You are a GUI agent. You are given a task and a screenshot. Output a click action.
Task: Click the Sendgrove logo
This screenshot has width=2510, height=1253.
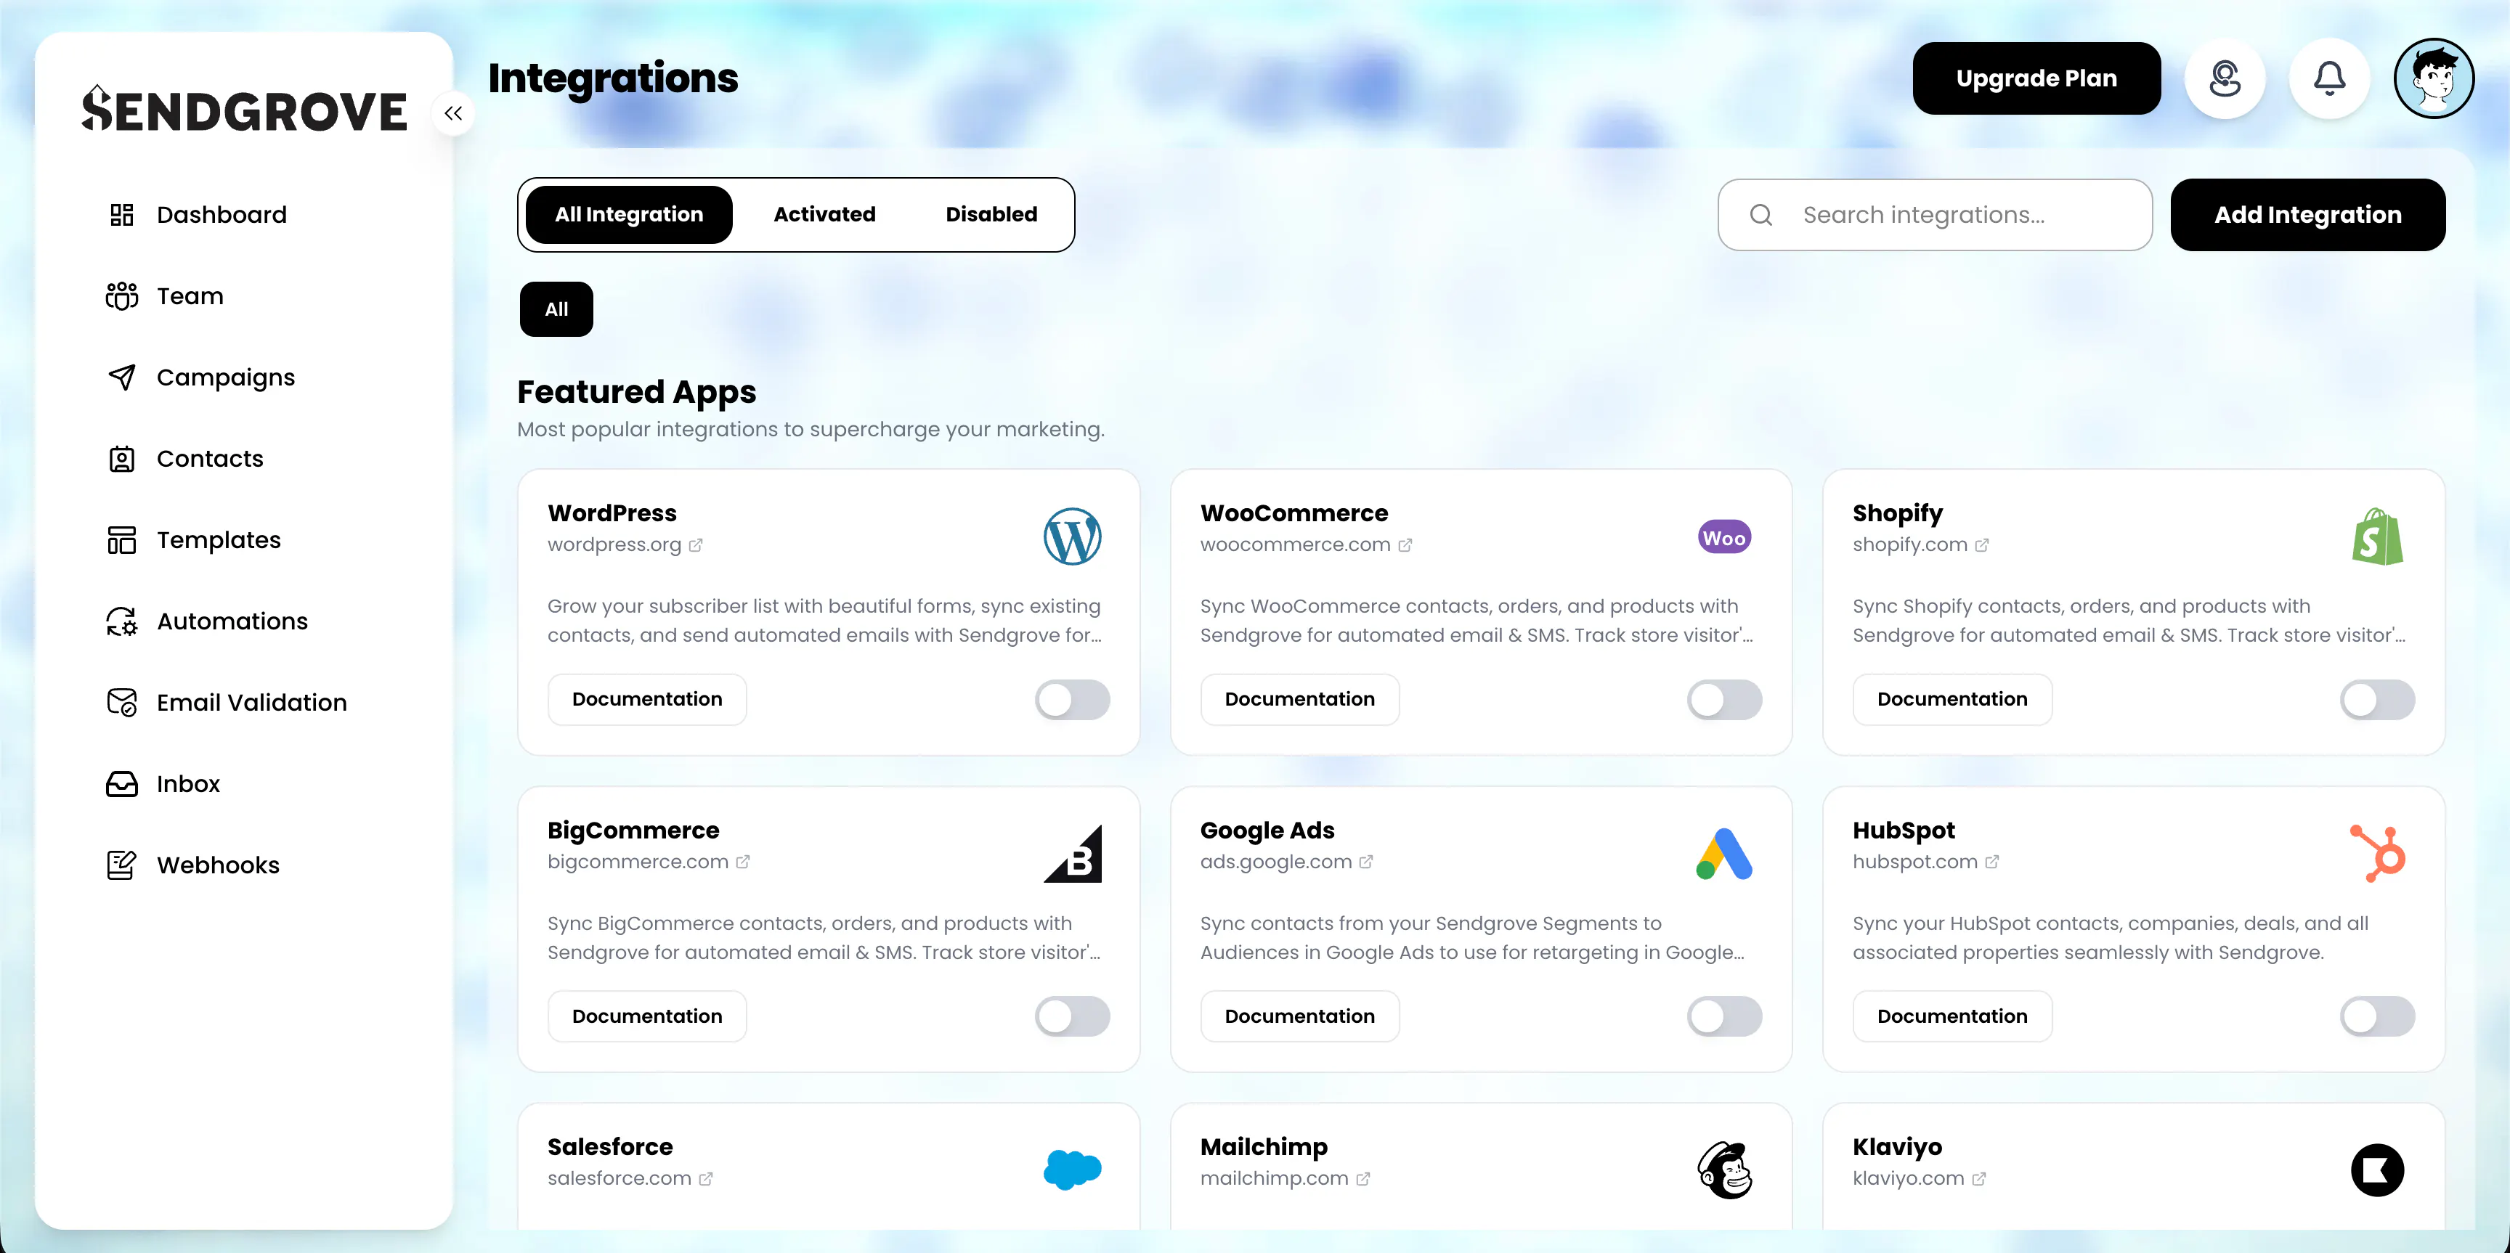[243, 109]
